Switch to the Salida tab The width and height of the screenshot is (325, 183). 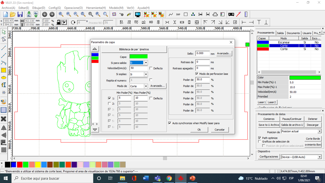click(280, 33)
